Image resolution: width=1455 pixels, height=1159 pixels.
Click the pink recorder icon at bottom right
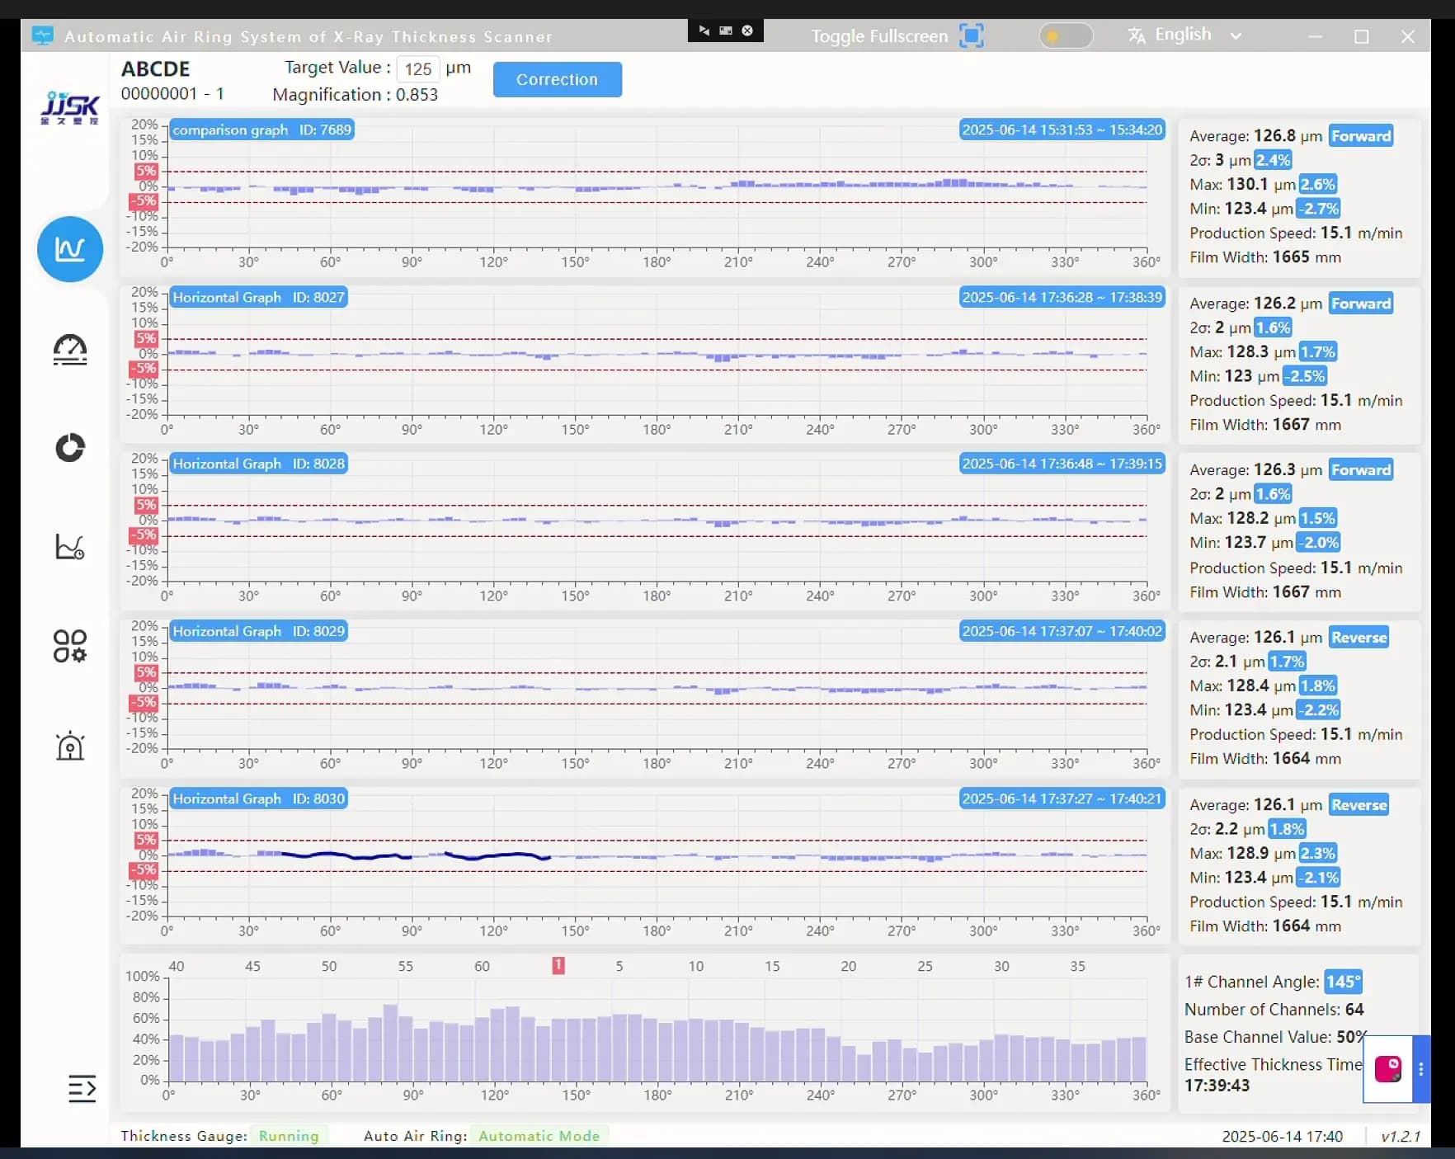click(x=1387, y=1069)
